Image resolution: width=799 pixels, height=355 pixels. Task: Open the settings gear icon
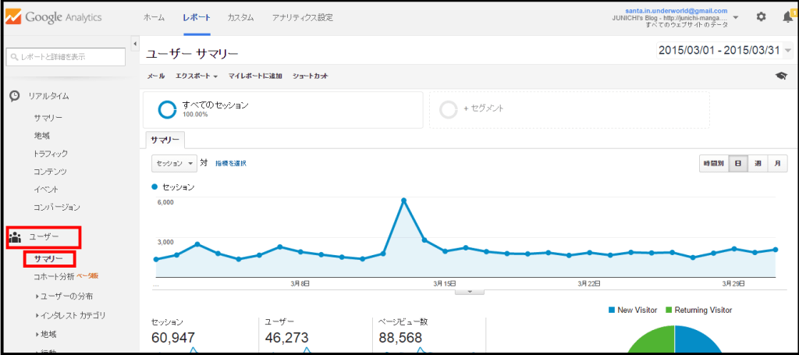[x=761, y=17]
